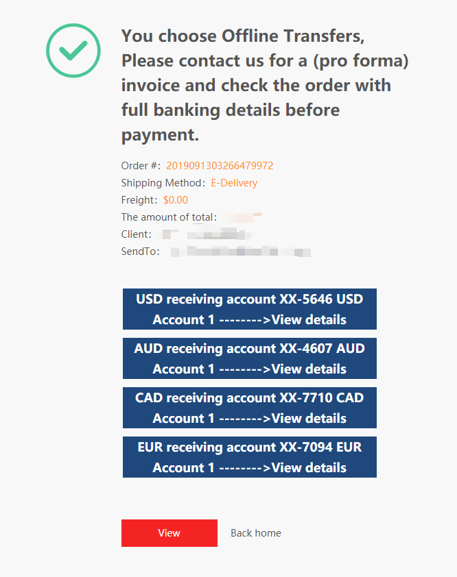The image size is (457, 577).
Task: View details of EUR account XX-7094
Action: pos(250,457)
